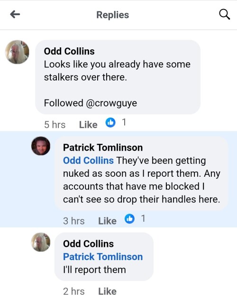Open Patrick Tomlinson author name heading

[103, 147]
